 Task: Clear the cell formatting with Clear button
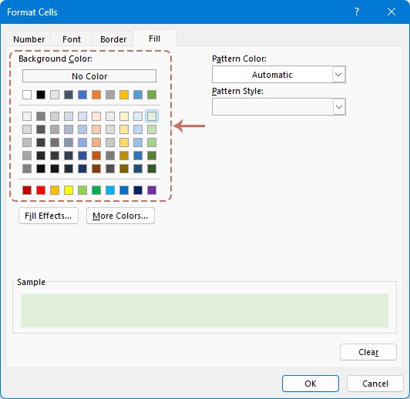(368, 352)
